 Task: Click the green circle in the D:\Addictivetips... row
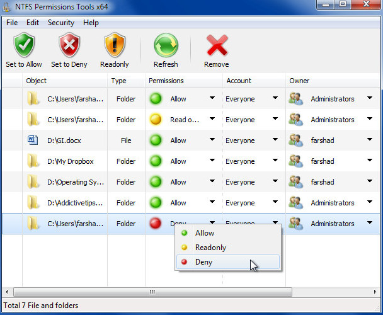pos(156,203)
